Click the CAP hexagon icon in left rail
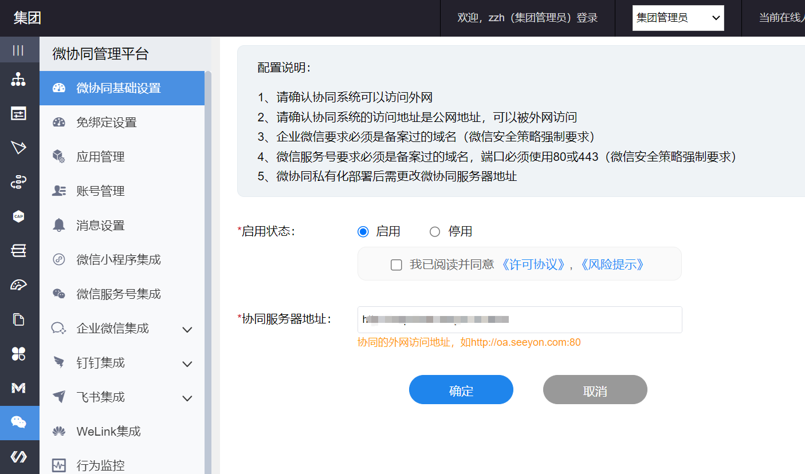 18,216
